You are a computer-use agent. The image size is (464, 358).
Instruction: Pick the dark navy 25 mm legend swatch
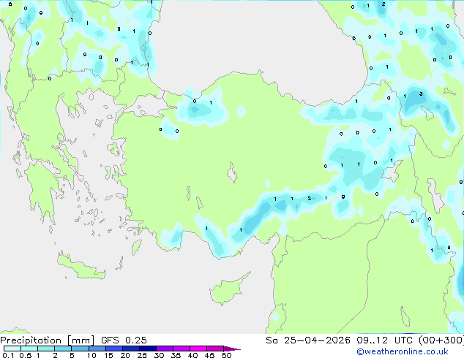[148, 349]
